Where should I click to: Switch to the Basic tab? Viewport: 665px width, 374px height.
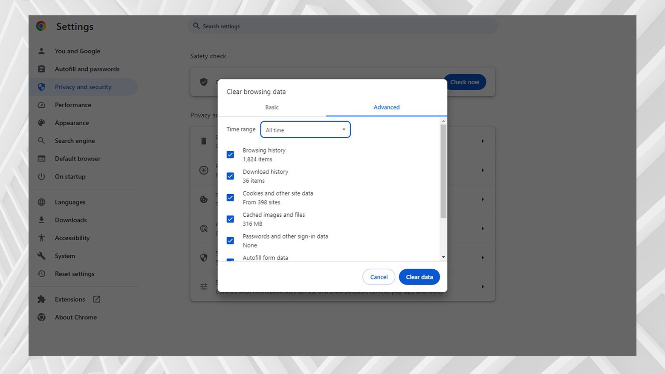tap(272, 107)
